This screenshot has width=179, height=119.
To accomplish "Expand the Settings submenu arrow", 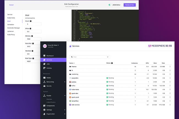I will coord(65,110).
